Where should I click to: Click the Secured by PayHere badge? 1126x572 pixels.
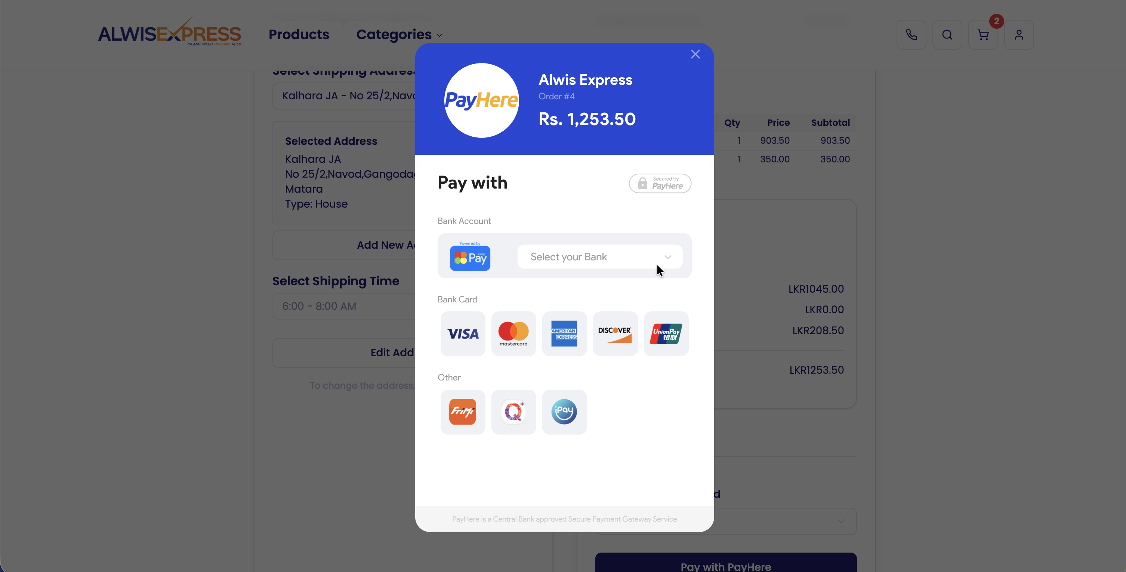[x=660, y=183]
